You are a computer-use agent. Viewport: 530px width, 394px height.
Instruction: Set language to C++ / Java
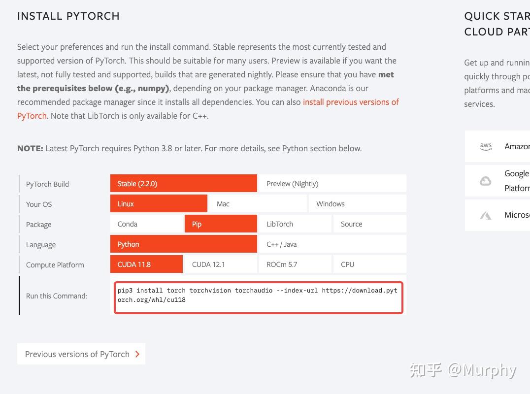[x=332, y=244]
